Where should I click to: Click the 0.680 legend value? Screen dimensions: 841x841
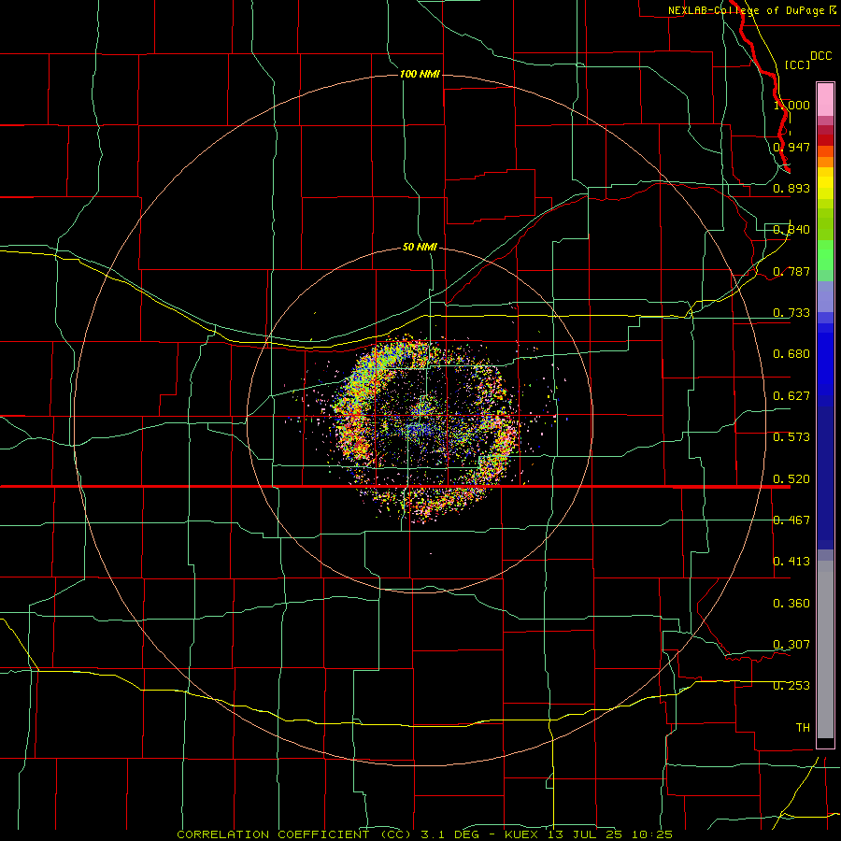point(791,354)
